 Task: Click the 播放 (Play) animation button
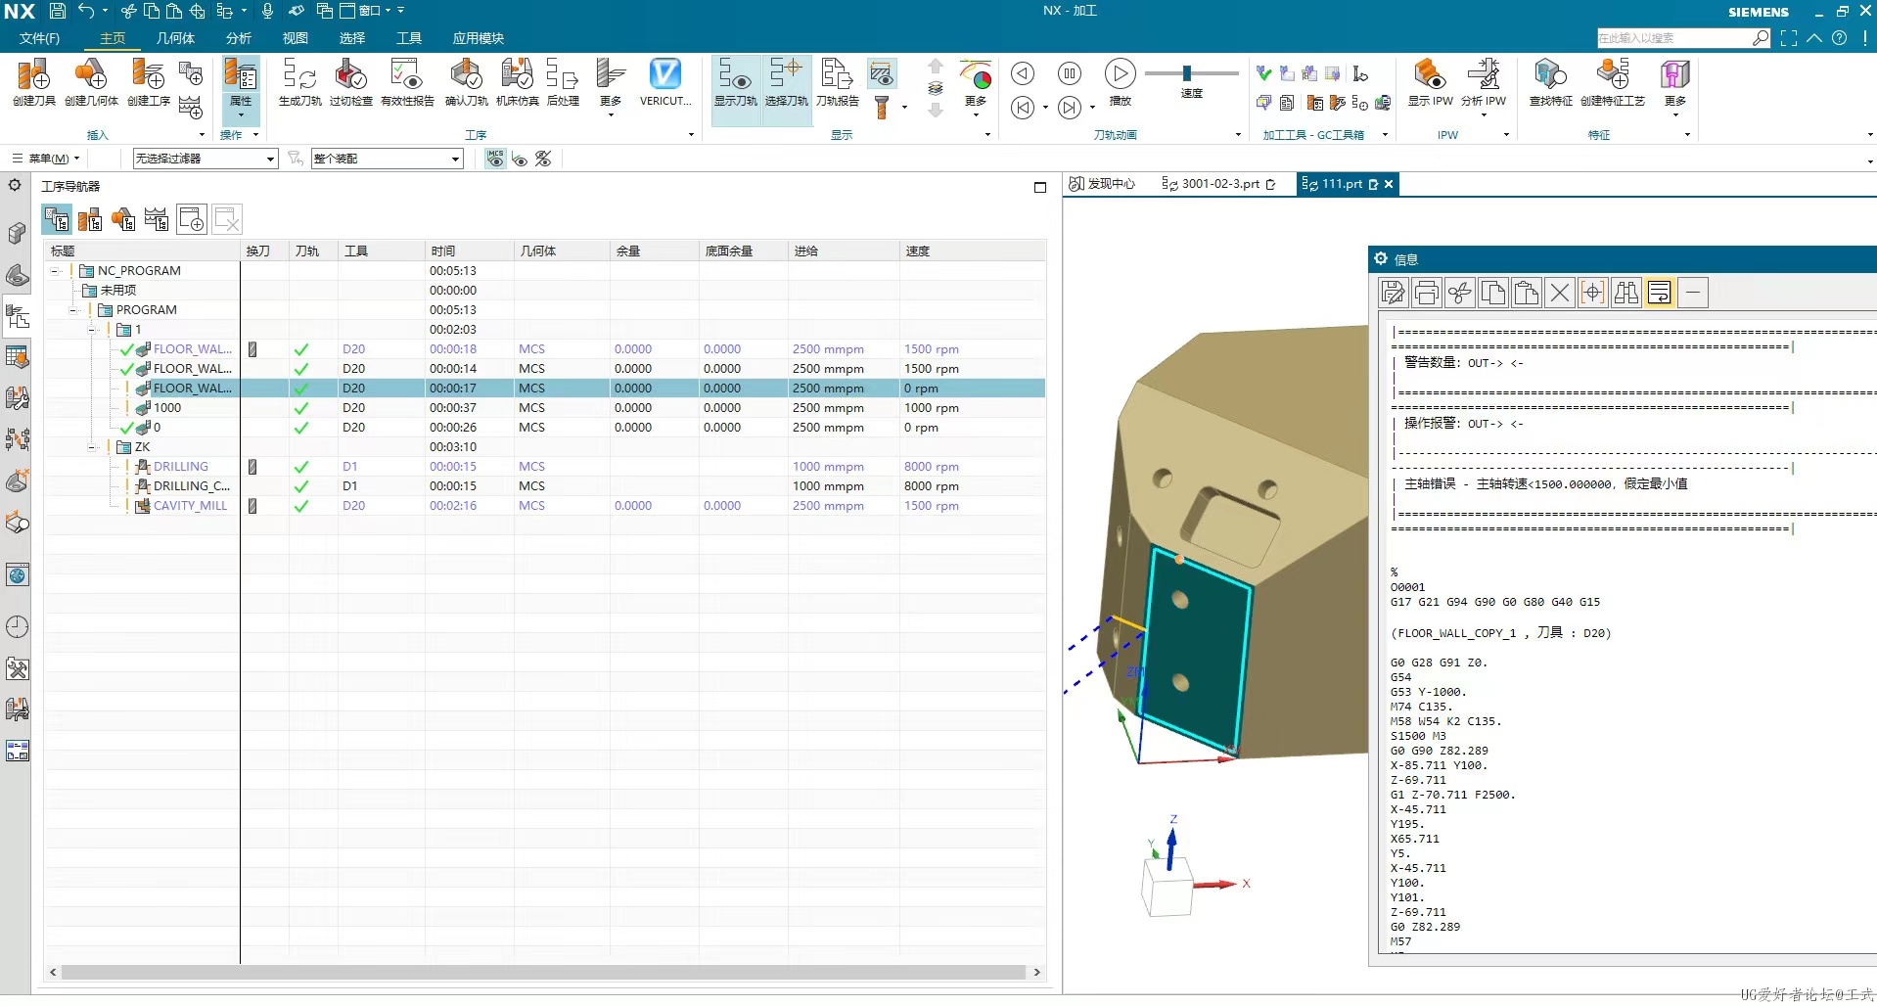(x=1120, y=80)
